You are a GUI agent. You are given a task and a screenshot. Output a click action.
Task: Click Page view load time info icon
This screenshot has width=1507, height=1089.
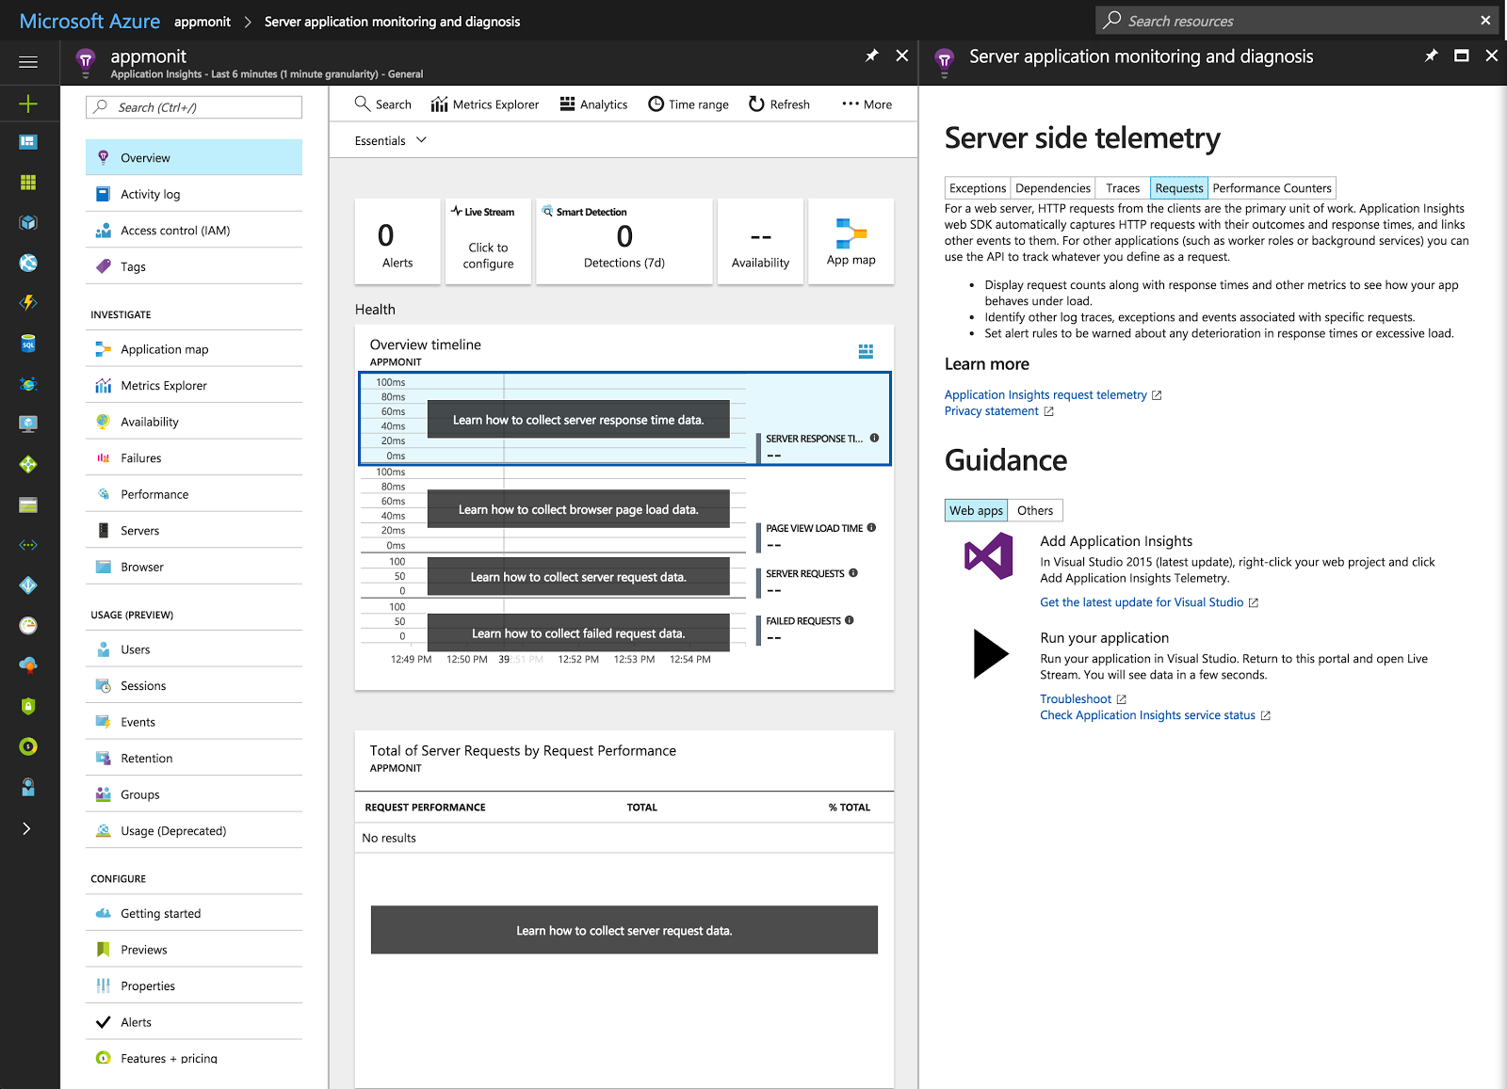[x=871, y=528]
